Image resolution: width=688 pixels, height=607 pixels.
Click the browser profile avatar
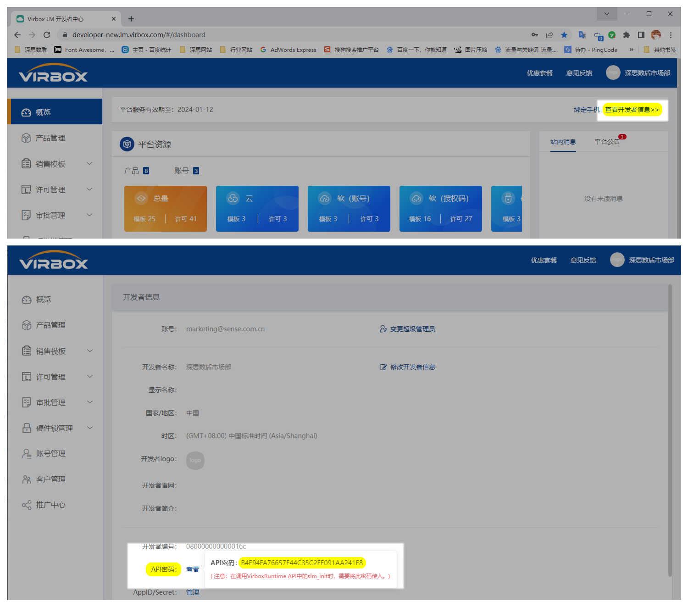(656, 35)
